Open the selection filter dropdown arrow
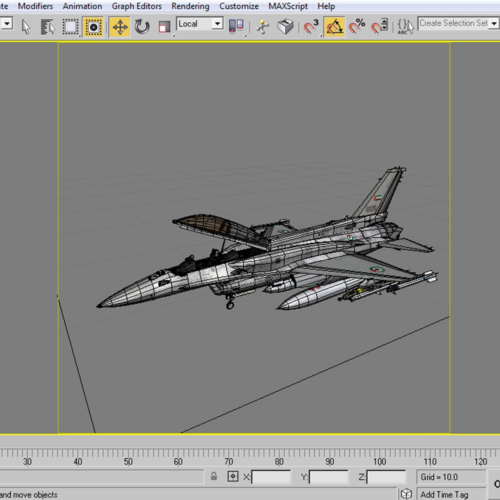Image resolution: width=500 pixels, height=500 pixels. coord(7,24)
